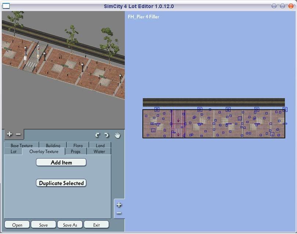Open the Land tab
This screenshot has width=297, height=234.
(100, 145)
